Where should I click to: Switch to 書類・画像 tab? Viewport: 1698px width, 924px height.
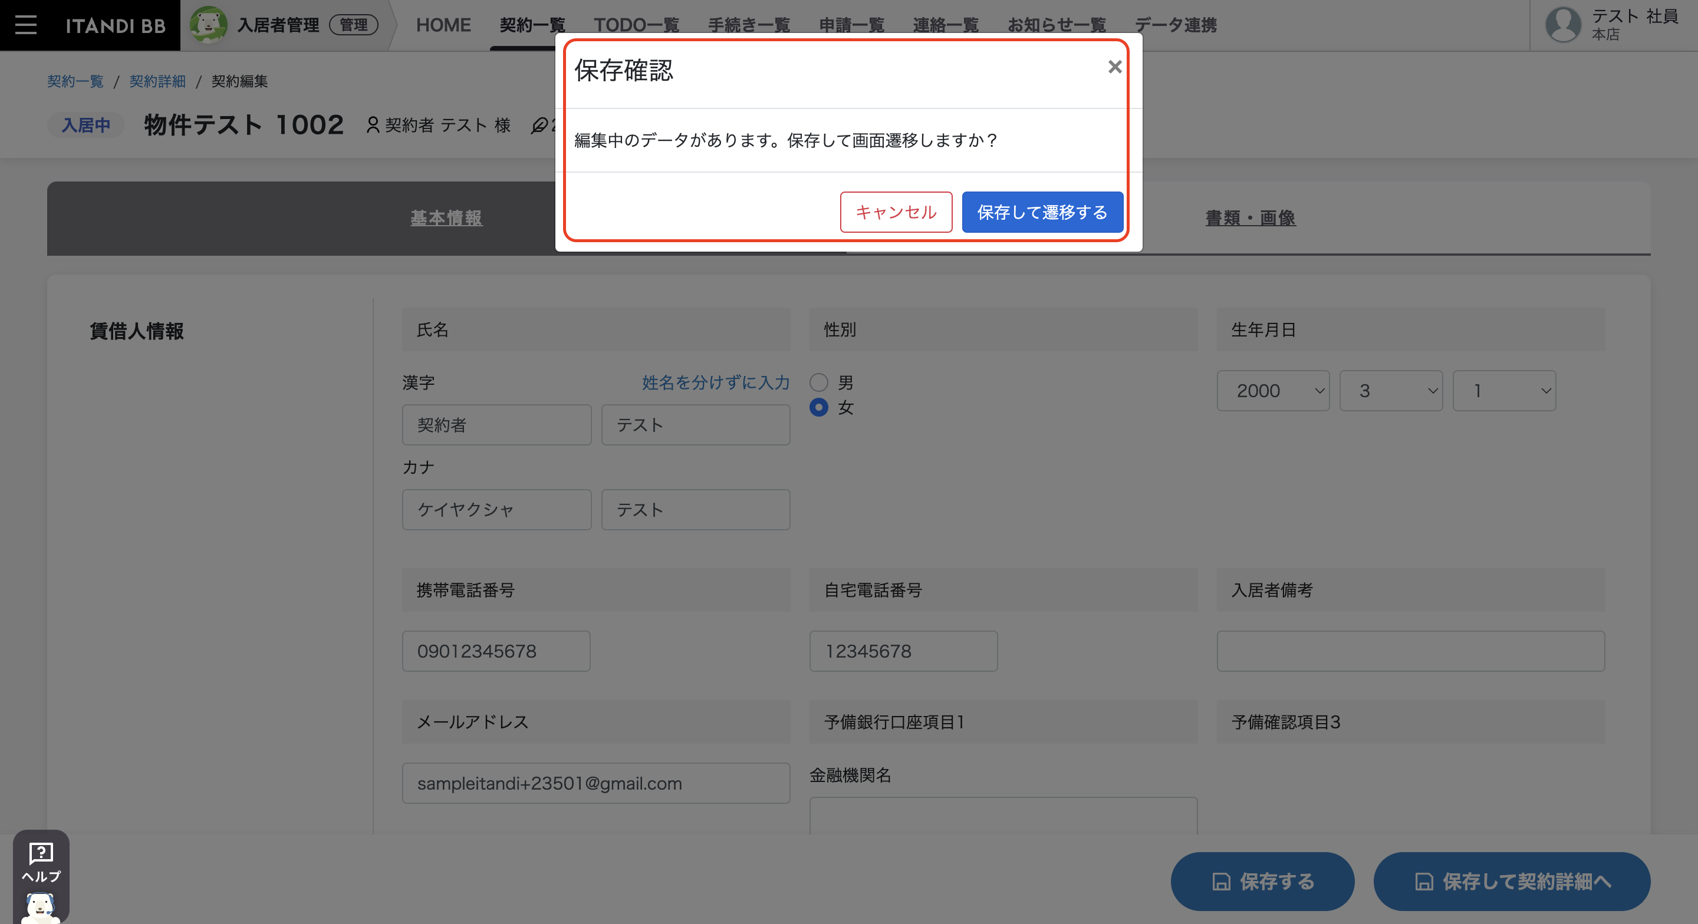coord(1251,218)
